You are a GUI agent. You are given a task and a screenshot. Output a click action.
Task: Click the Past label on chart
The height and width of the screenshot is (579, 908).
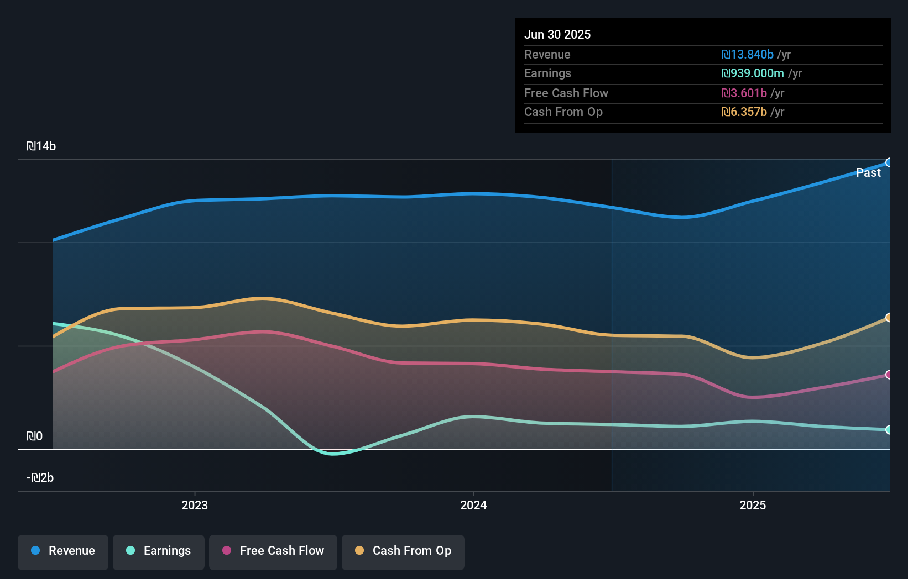[868, 173]
